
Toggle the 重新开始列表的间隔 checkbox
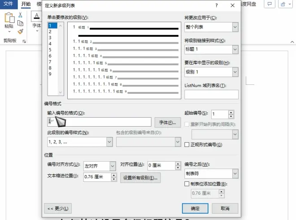click(187, 124)
